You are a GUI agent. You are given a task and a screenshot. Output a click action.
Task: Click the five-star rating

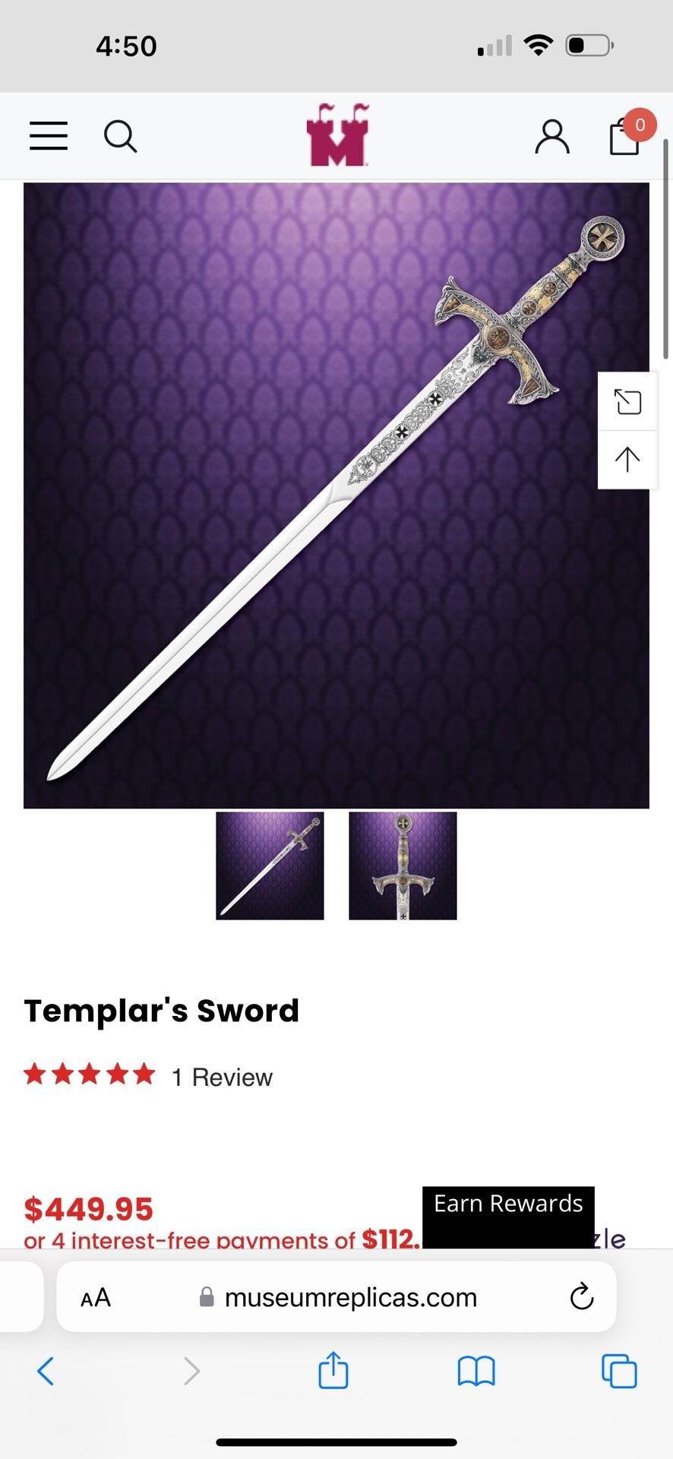point(90,1074)
